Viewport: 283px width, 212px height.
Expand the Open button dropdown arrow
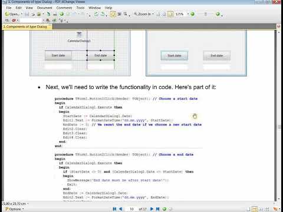(22, 14)
